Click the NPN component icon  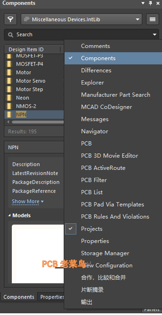click(x=9, y=115)
